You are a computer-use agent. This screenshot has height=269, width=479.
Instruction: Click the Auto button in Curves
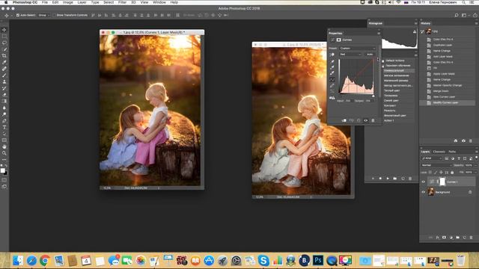click(x=370, y=55)
